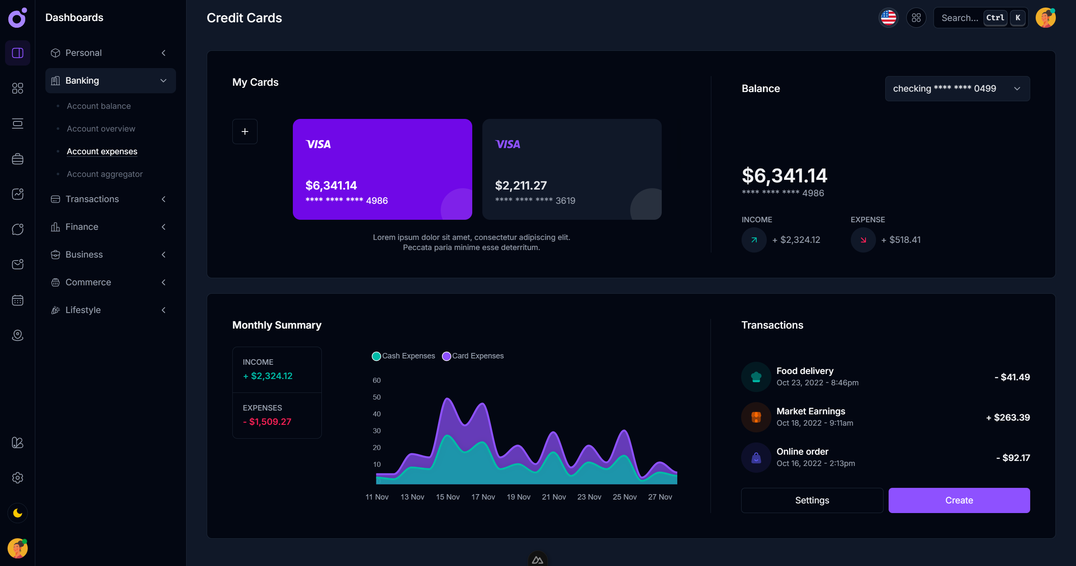
Task: Open the apps grid icon in sidebar
Action: coord(17,88)
